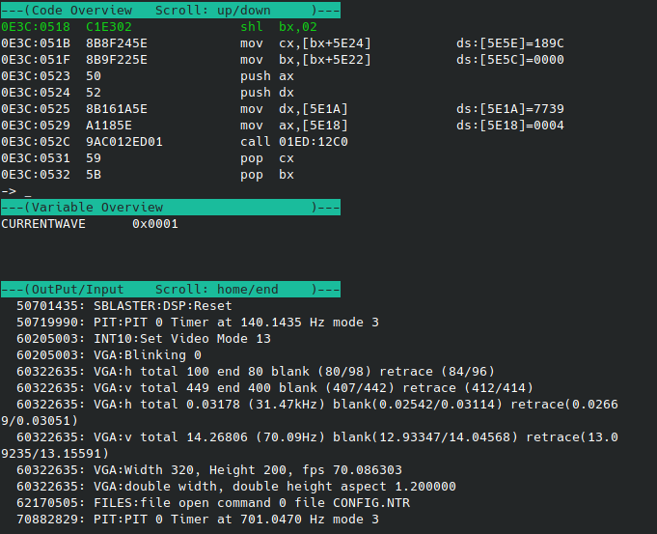Click the ds:[5E5E]=189C memory value
Viewport: 657px width, 534px height.
tap(509, 43)
